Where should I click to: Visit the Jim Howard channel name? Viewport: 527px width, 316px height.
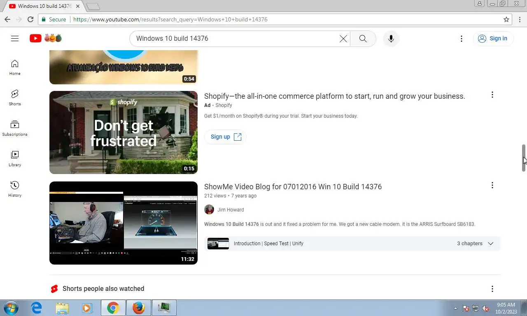[x=231, y=209]
